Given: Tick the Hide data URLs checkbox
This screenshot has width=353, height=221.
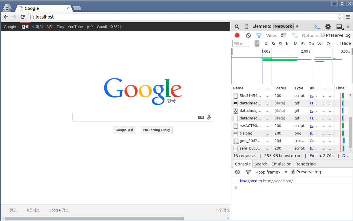Looking at the screenshot, I should [339, 43].
